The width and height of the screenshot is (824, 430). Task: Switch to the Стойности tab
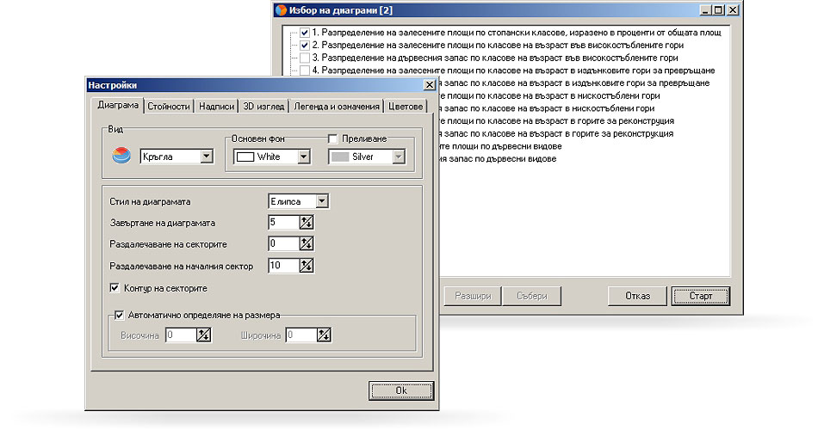click(x=168, y=107)
